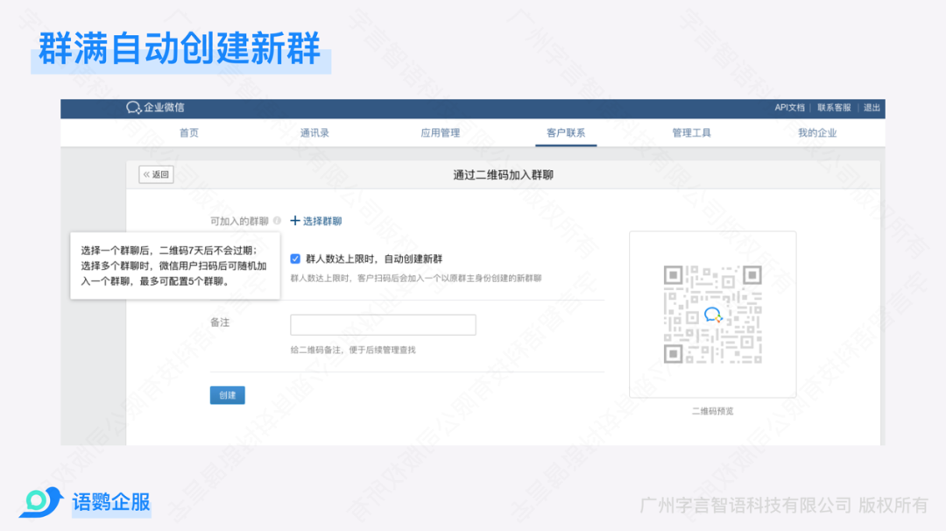Click the 企业微信 logo in header

pyautogui.click(x=155, y=108)
